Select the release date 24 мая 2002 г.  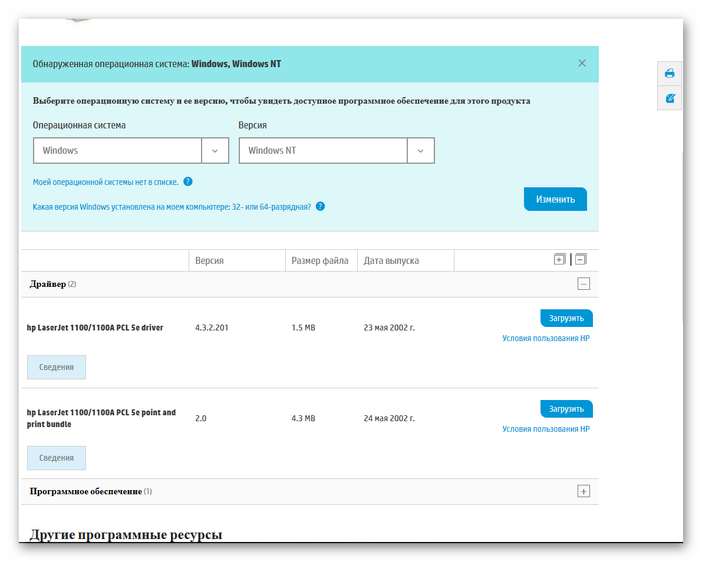pyautogui.click(x=389, y=418)
